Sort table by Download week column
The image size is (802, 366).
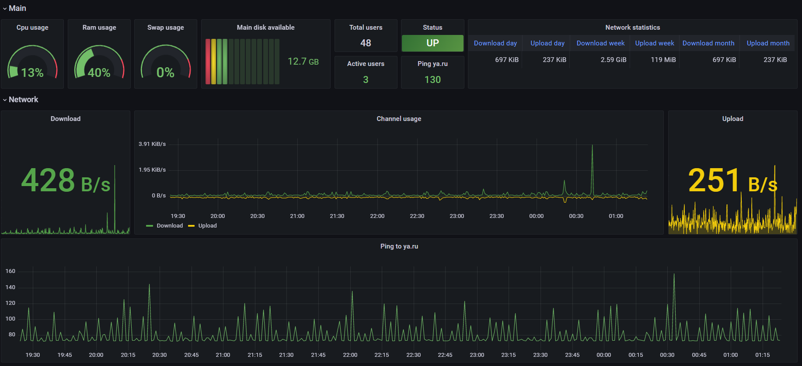(x=601, y=43)
